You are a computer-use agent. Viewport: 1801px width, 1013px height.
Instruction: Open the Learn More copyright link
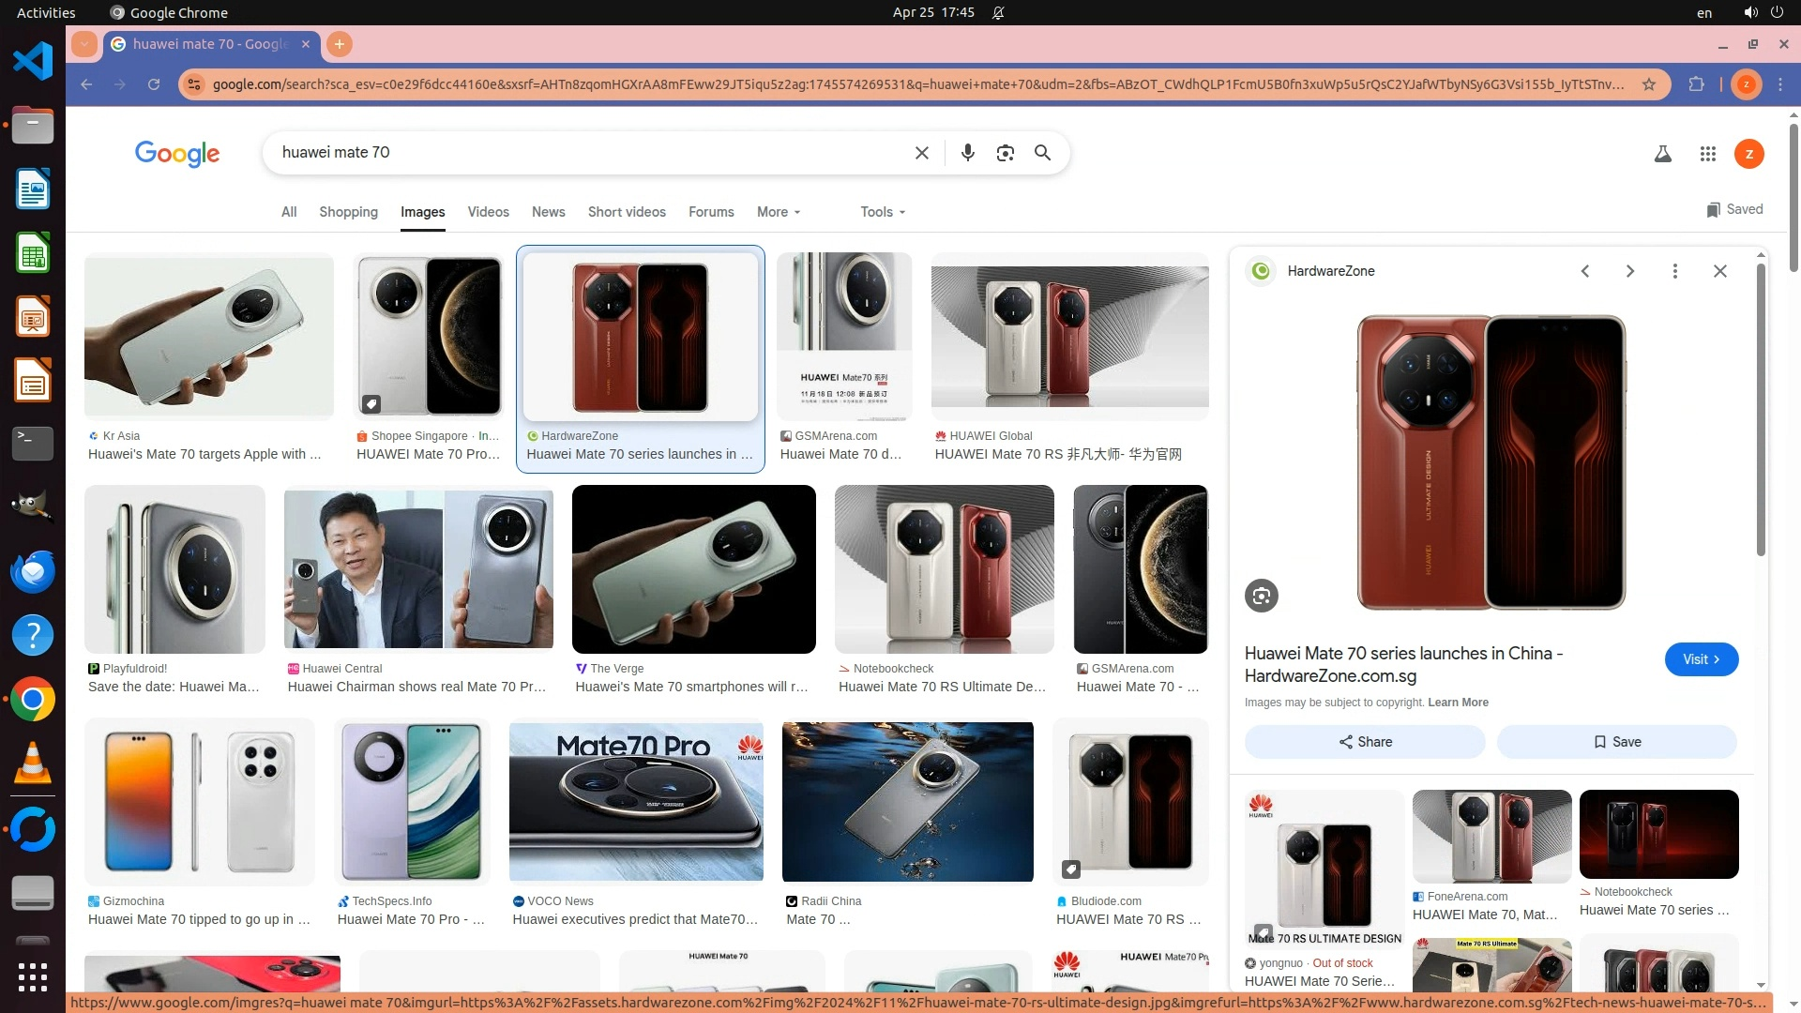[1458, 703]
